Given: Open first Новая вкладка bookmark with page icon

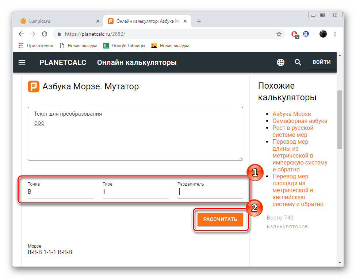Looking at the screenshot, I should pyautogui.click(x=79, y=46).
